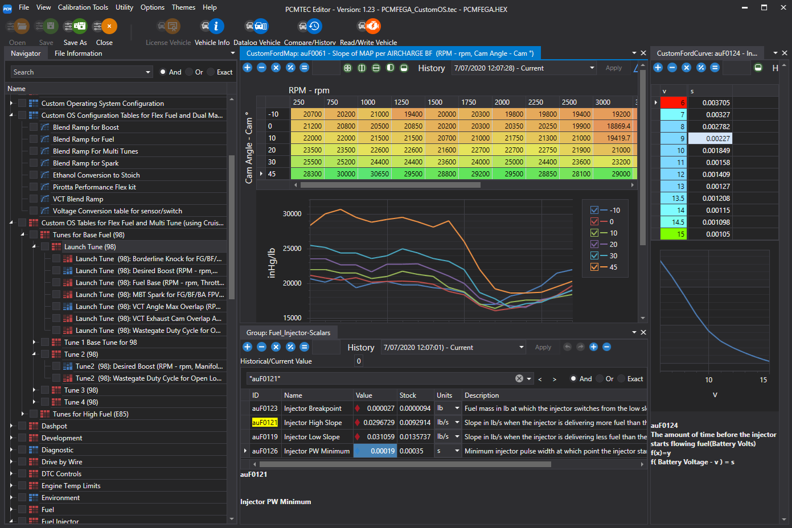
Task: Check the box next to Blend Ramp for Boost
Action: (34, 127)
